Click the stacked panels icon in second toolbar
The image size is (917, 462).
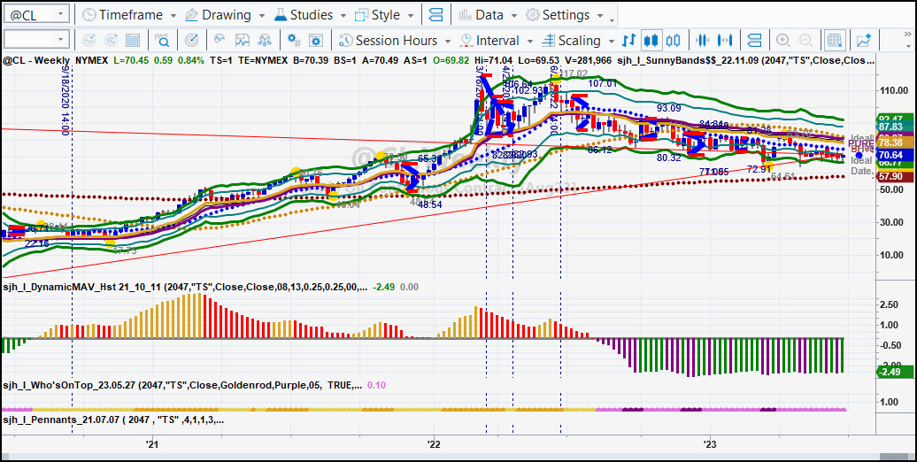click(754, 41)
